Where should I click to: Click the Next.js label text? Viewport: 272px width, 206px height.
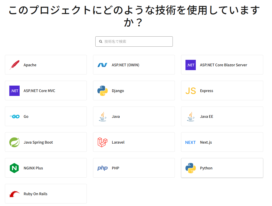[x=206, y=142]
